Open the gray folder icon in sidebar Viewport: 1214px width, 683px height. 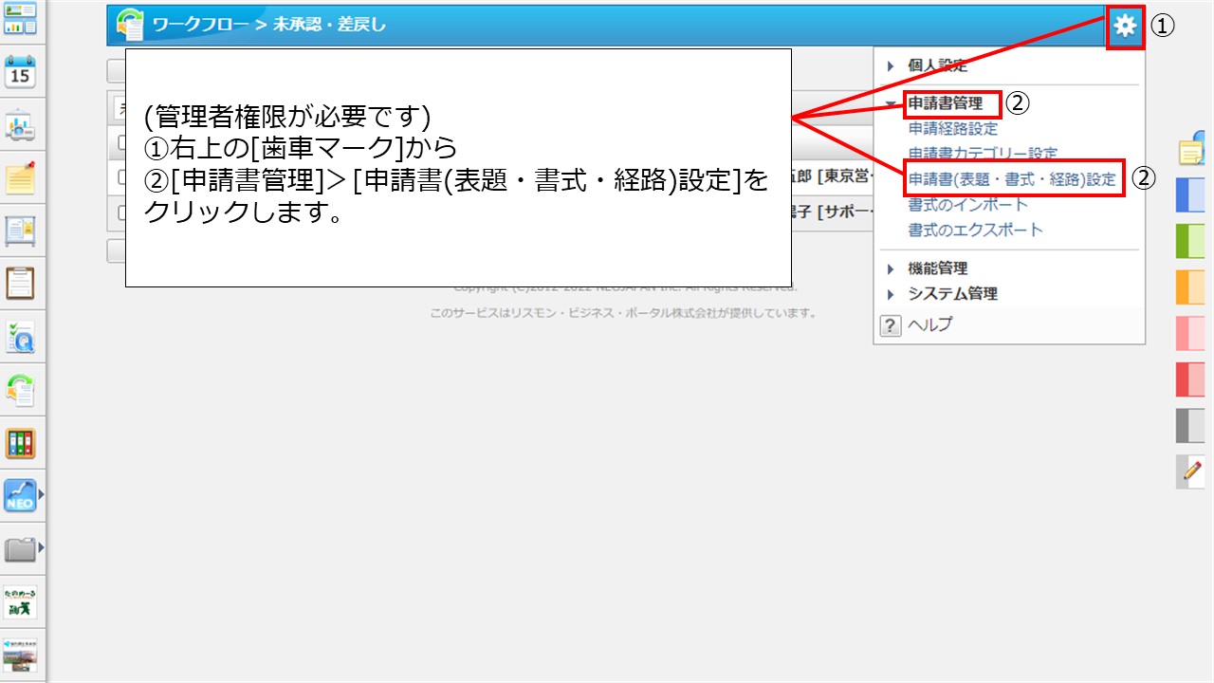[20, 548]
